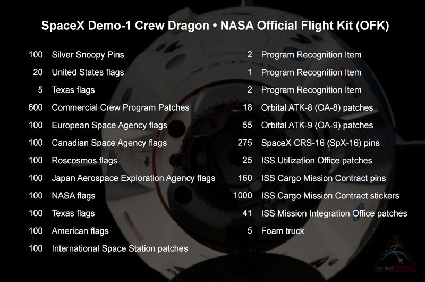Click ISS Cargo Mission Contract stickers entry
The width and height of the screenshot is (425, 282).
(330, 196)
